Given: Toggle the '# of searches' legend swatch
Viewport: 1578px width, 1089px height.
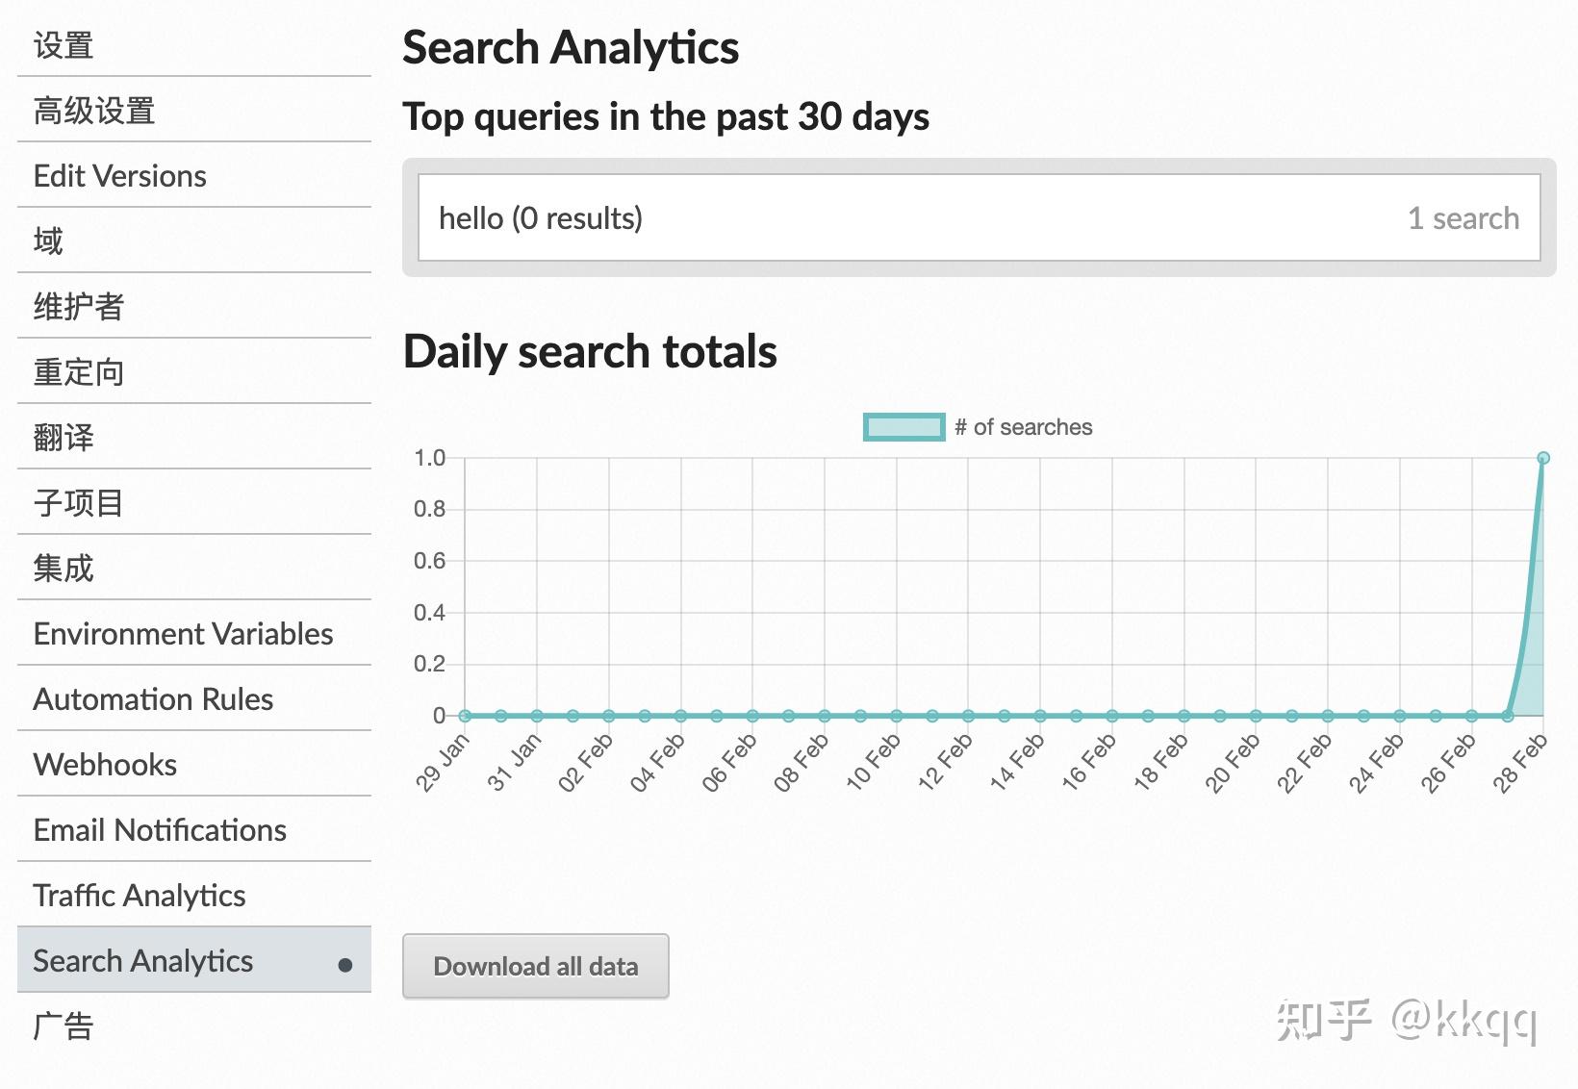Looking at the screenshot, I should pos(904,427).
